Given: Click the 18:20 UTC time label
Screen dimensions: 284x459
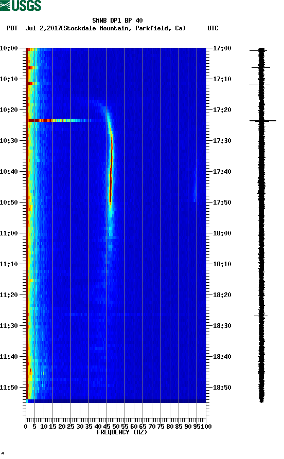Looking at the screenshot, I should [222, 295].
